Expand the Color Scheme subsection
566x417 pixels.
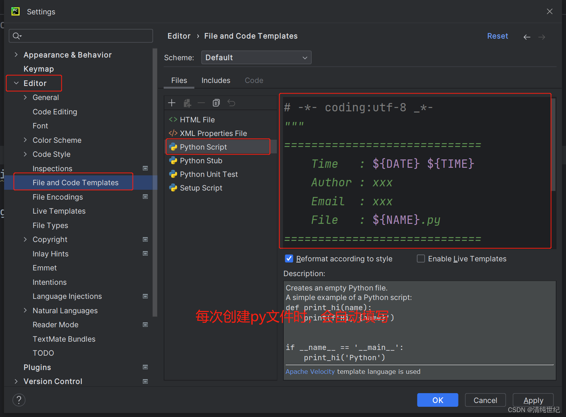25,140
